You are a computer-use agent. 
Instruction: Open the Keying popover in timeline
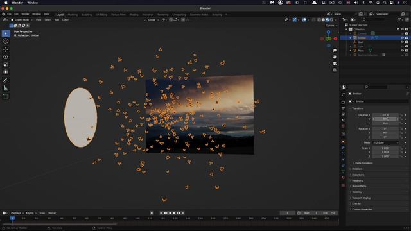coord(31,213)
